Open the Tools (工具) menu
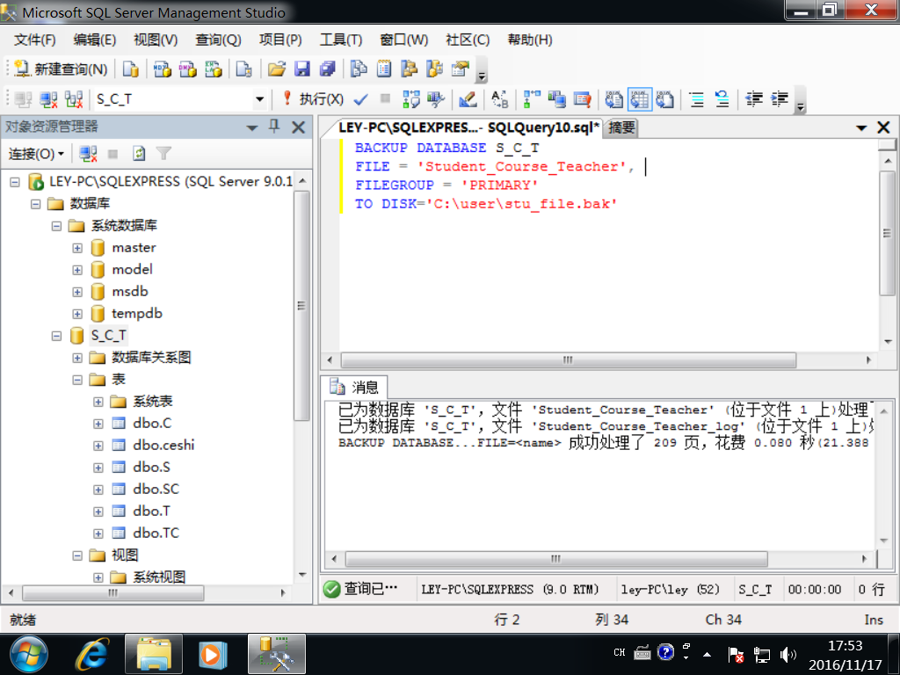The width and height of the screenshot is (900, 675). click(x=341, y=40)
